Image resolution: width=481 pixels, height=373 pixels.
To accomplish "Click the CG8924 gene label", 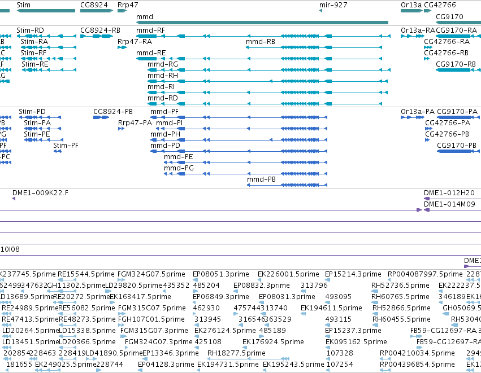I will [94, 5].
